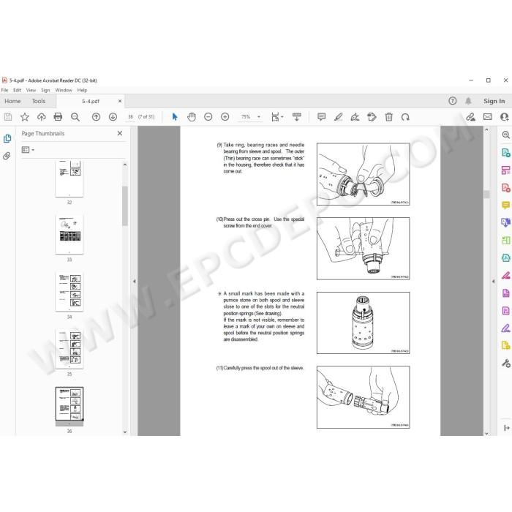Viewport: 512px width, 512px height.
Task: Switch to the Tools tab
Action: 39,101
